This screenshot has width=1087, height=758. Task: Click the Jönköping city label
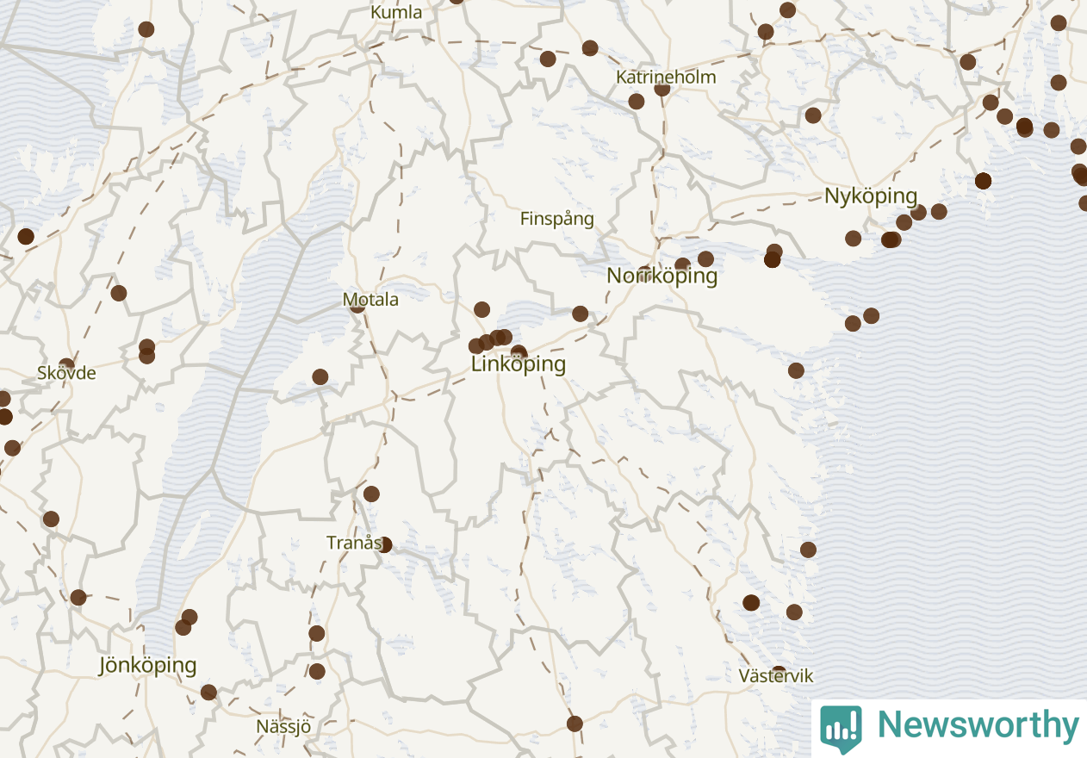click(147, 666)
